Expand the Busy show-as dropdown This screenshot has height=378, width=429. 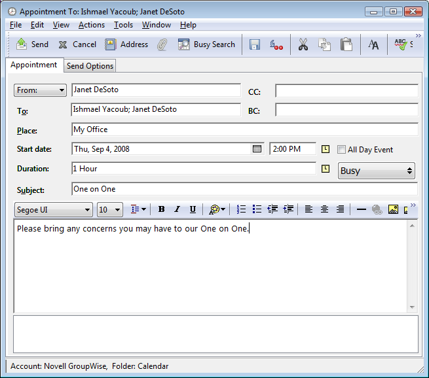pos(377,171)
